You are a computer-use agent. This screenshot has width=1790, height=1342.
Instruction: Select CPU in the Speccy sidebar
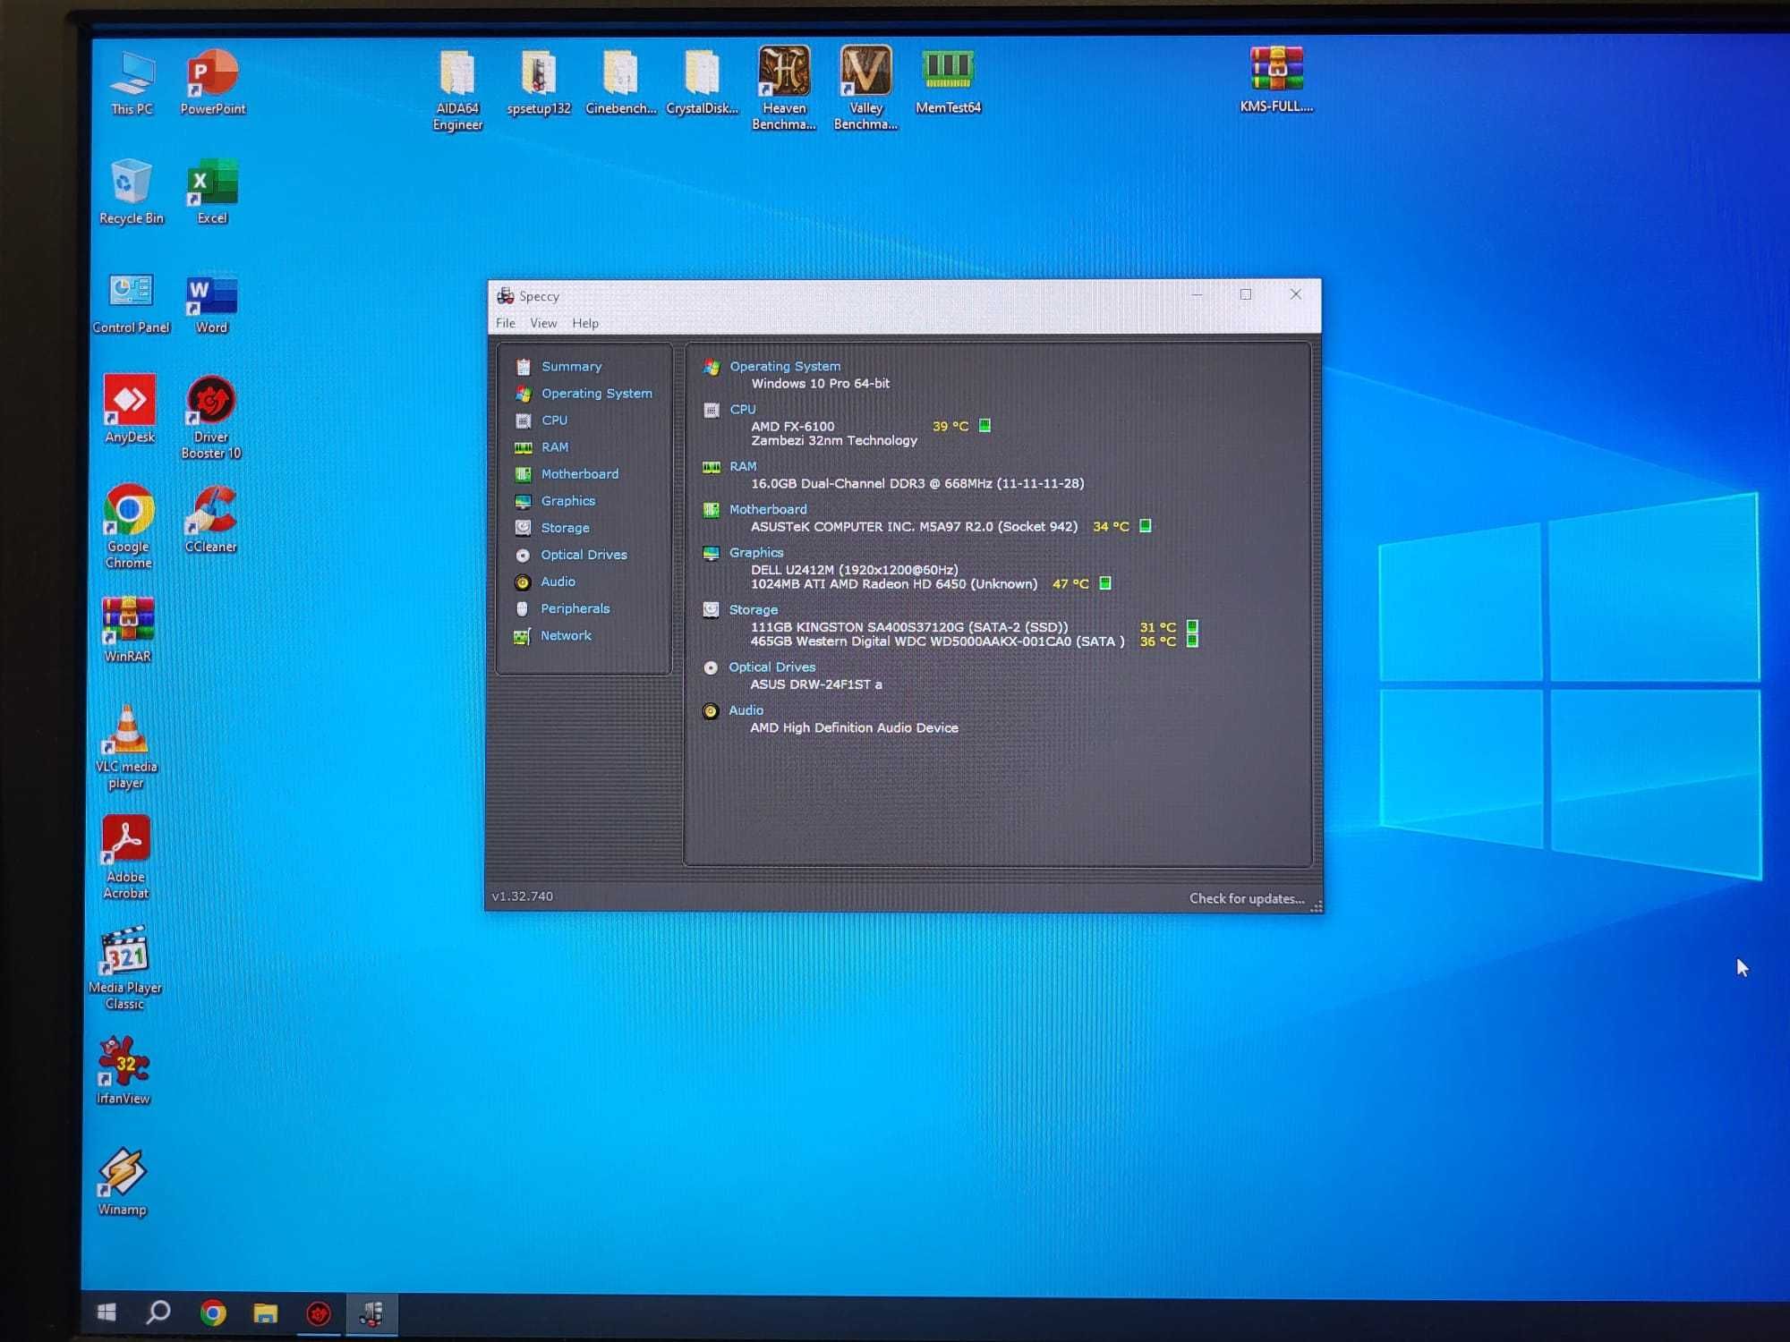coord(554,420)
